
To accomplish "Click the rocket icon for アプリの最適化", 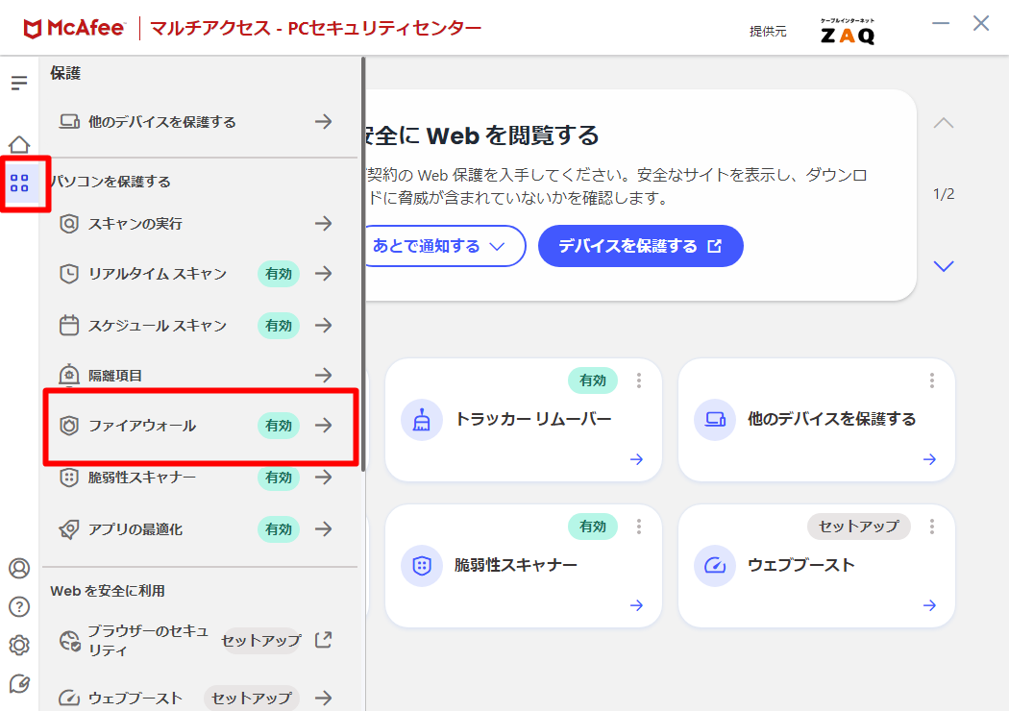I will click(x=69, y=528).
